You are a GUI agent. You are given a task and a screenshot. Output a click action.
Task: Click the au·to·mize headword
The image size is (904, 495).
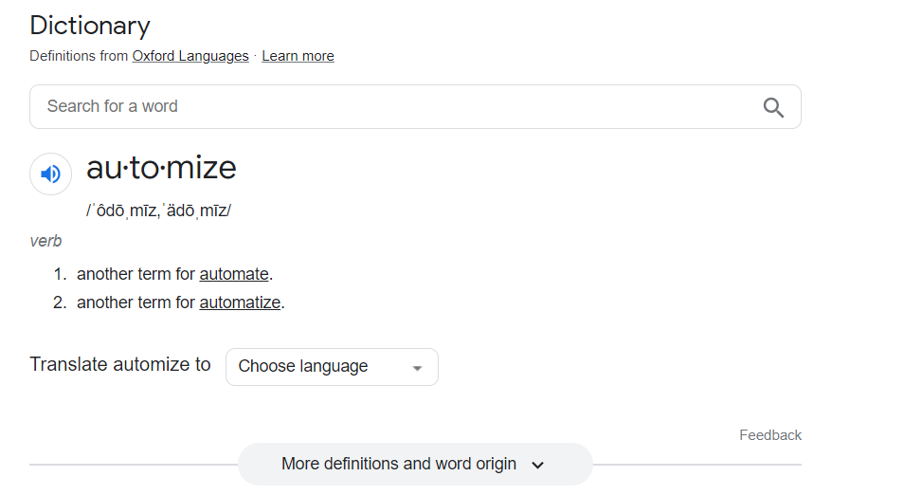161,168
